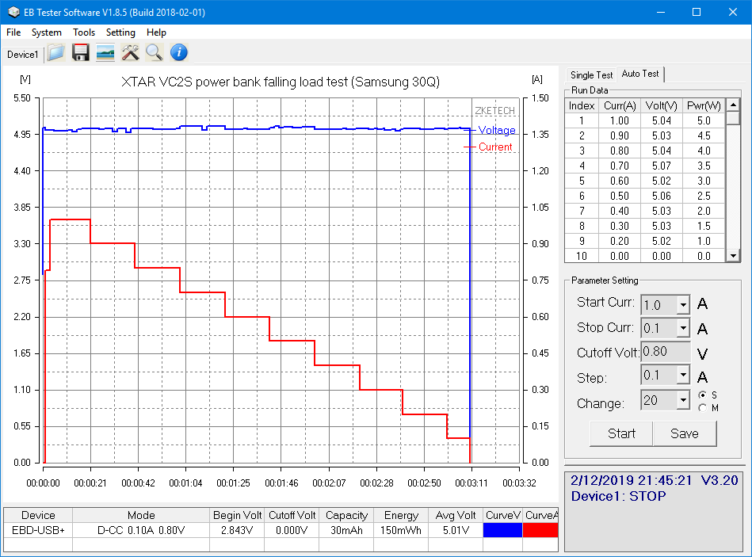
Task: Click the Current legend label
Action: click(x=495, y=147)
